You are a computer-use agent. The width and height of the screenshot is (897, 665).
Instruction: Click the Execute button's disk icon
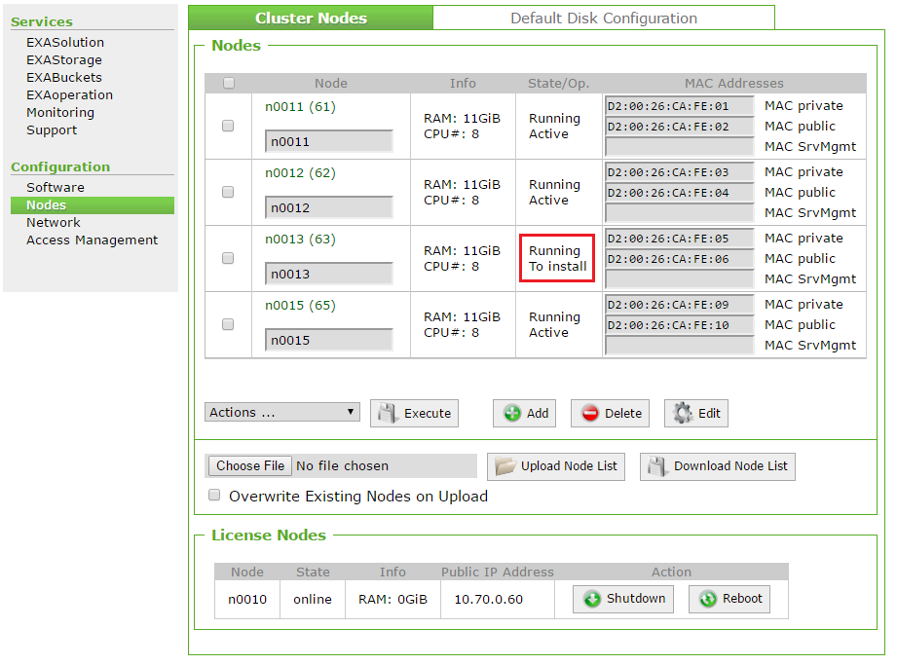[x=389, y=414]
